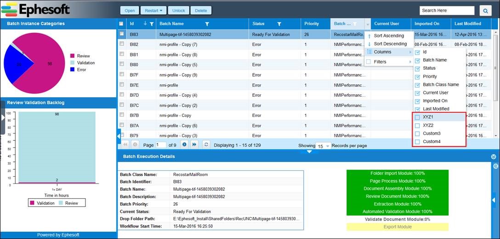500x239 pixels.
Task: Open the Batch Name column filter icon
Action: tap(207, 23)
